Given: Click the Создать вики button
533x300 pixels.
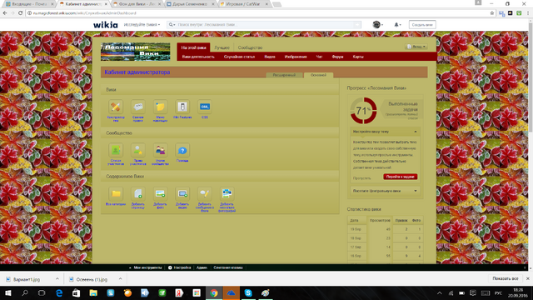Looking at the screenshot, I should pyautogui.click(x=422, y=25).
